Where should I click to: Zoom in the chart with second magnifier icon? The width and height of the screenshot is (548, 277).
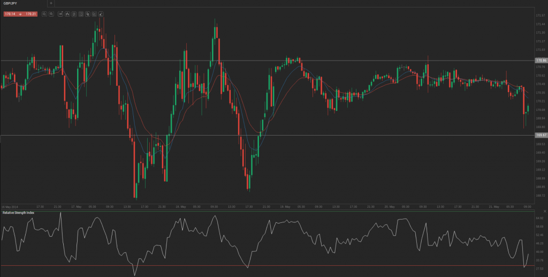click(x=51, y=14)
